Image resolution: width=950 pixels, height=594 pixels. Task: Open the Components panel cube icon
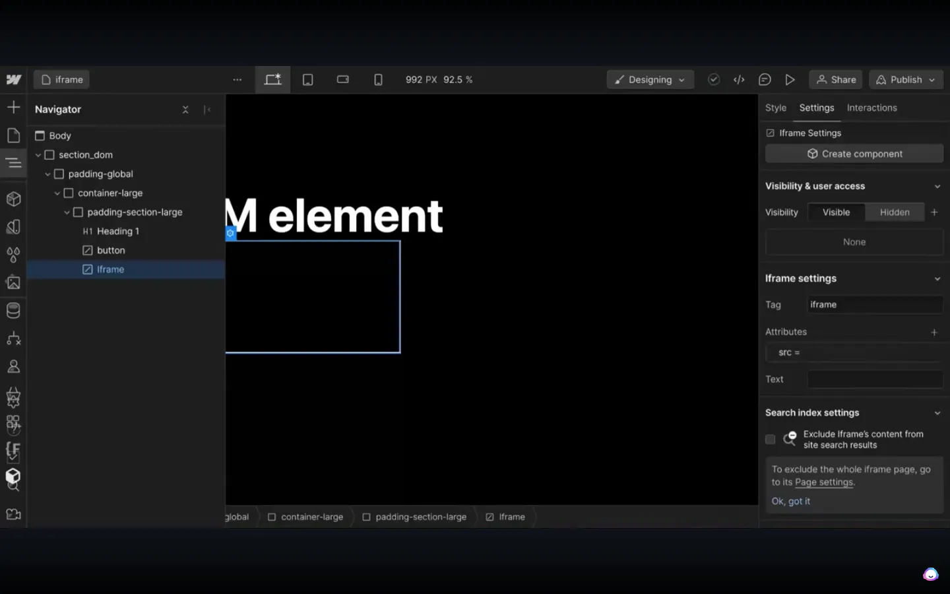(x=13, y=199)
